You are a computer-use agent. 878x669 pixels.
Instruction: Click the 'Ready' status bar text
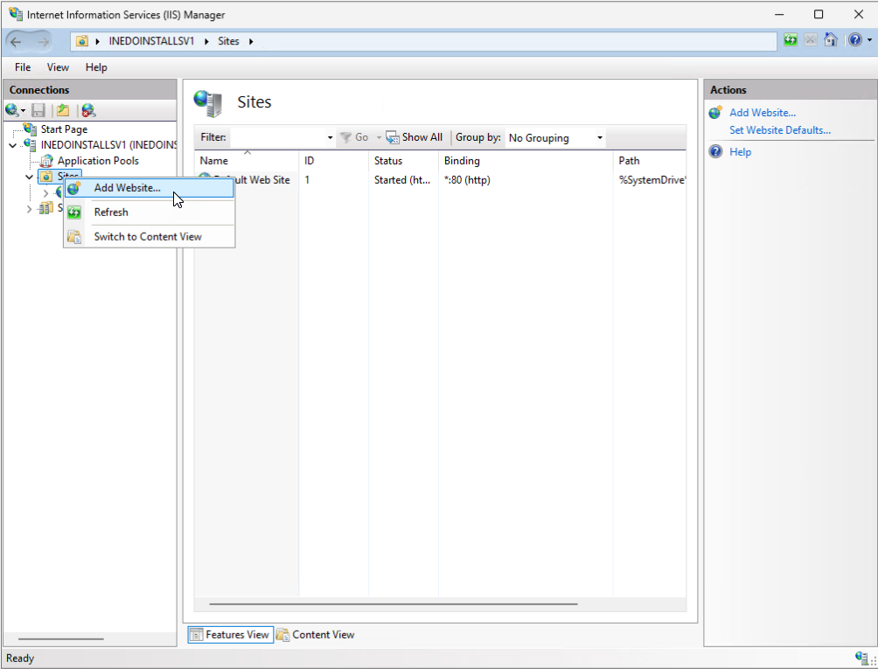[20, 659]
